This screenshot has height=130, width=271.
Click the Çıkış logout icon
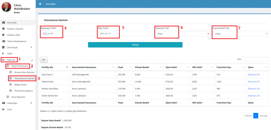click(x=3, y=109)
